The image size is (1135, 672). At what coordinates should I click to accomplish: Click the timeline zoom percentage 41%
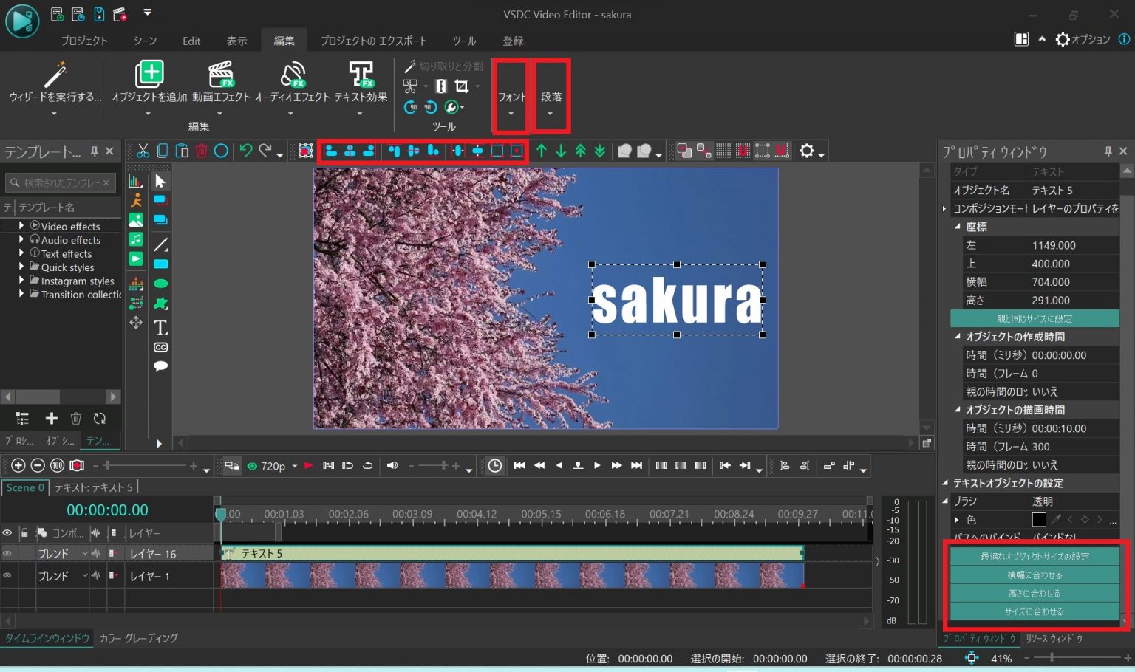pos(1002,658)
